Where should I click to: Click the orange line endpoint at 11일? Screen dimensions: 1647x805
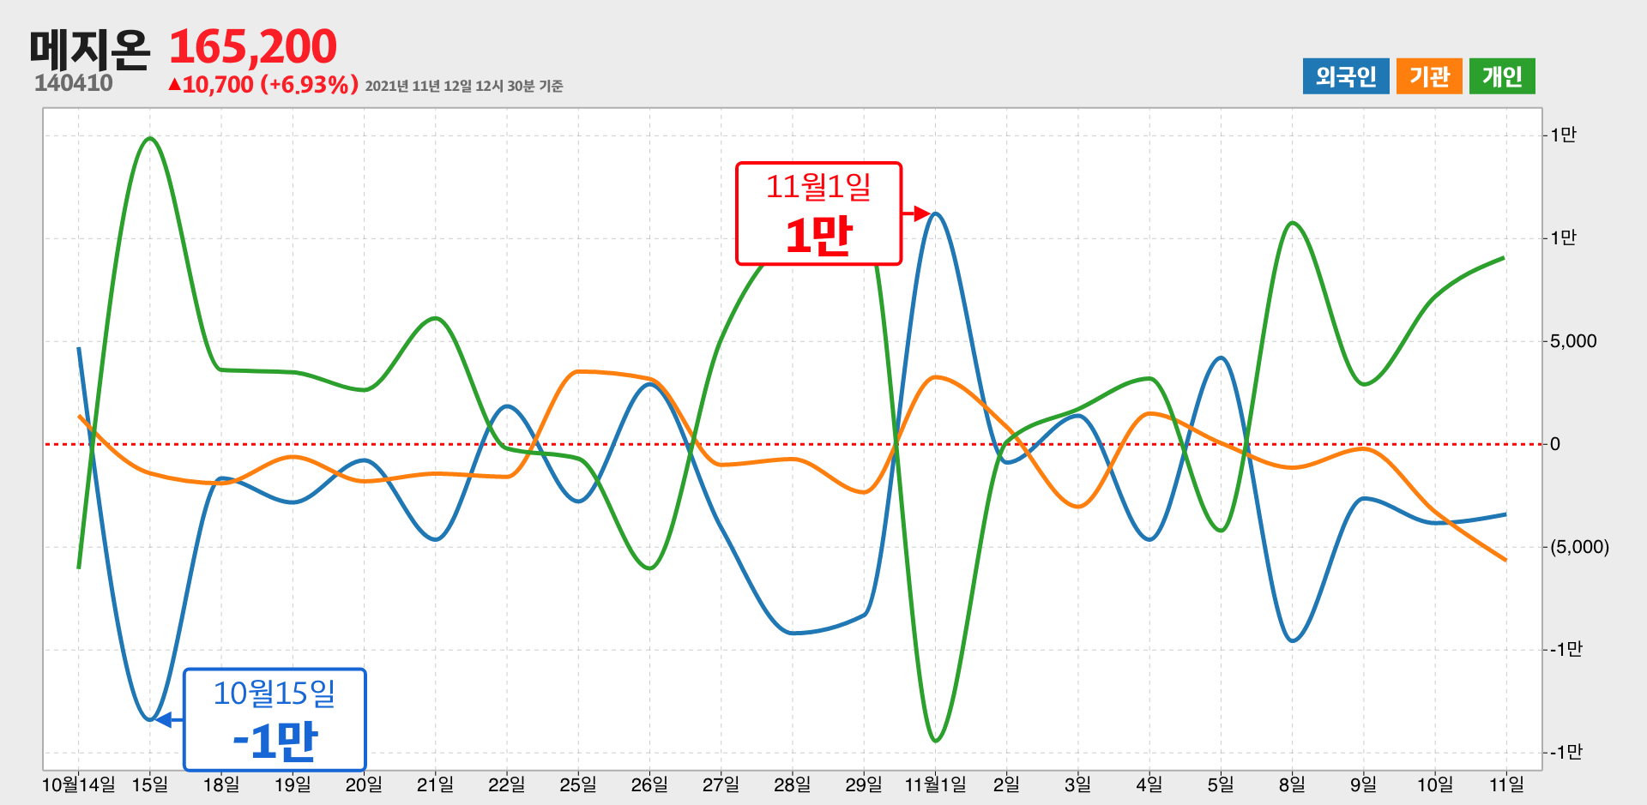[x=1505, y=560]
